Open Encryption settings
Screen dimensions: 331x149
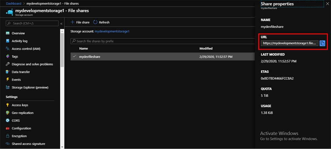(19, 136)
